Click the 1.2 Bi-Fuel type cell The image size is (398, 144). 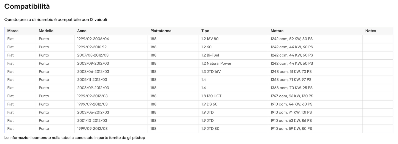[x=210, y=55]
